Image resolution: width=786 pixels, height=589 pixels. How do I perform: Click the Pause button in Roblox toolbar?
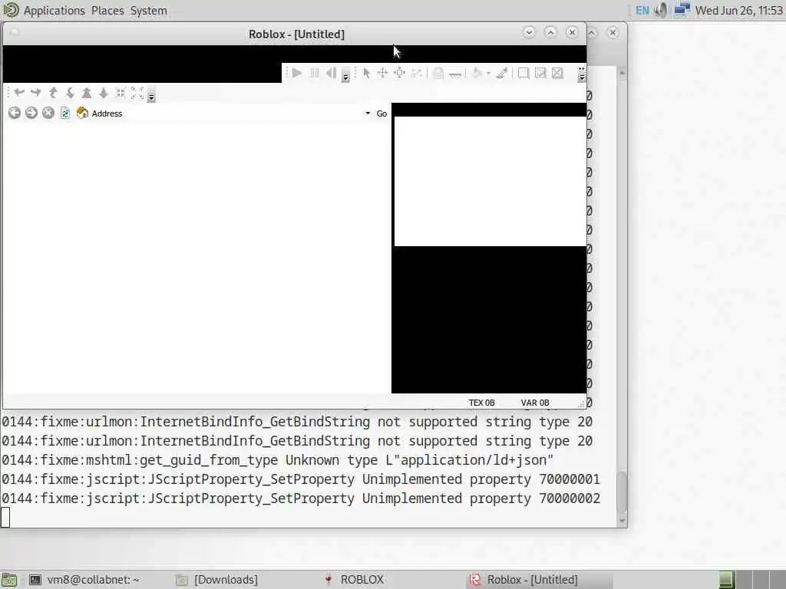(314, 73)
